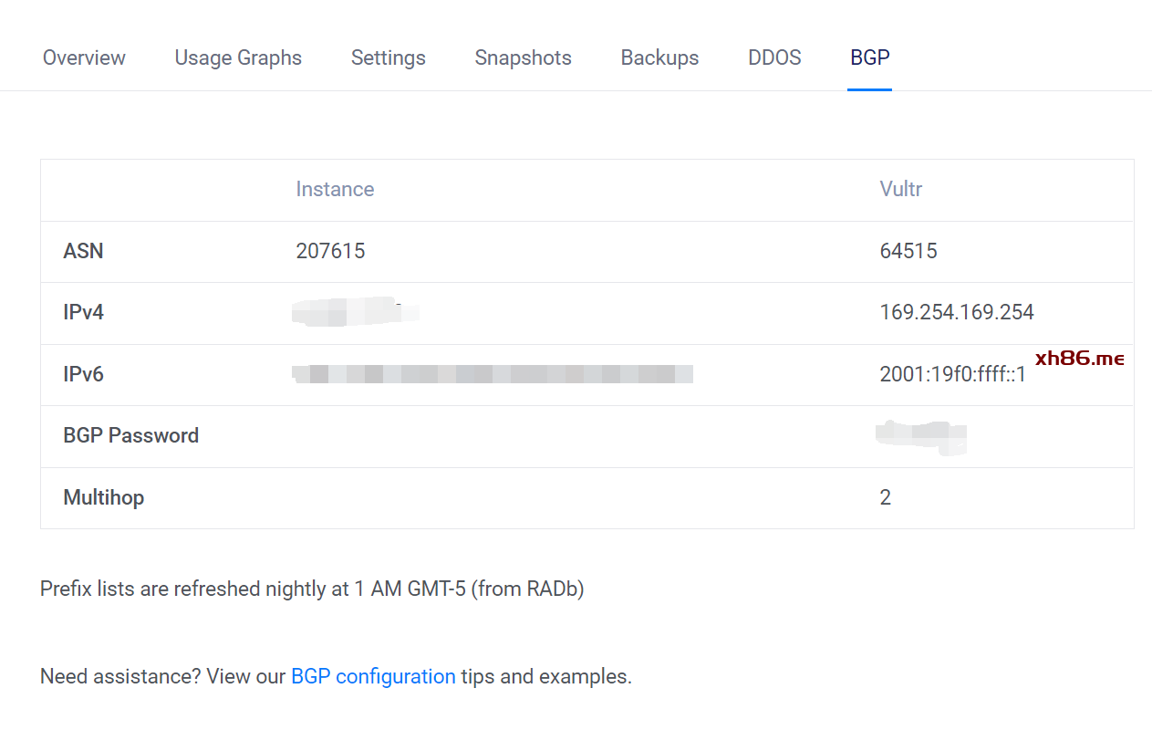
Task: Click the BGP Password row label
Action: 130,435
